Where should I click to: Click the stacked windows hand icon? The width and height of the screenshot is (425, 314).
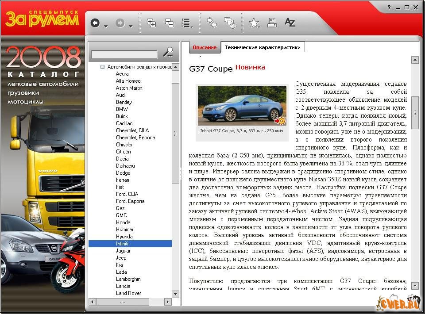(x=229, y=23)
